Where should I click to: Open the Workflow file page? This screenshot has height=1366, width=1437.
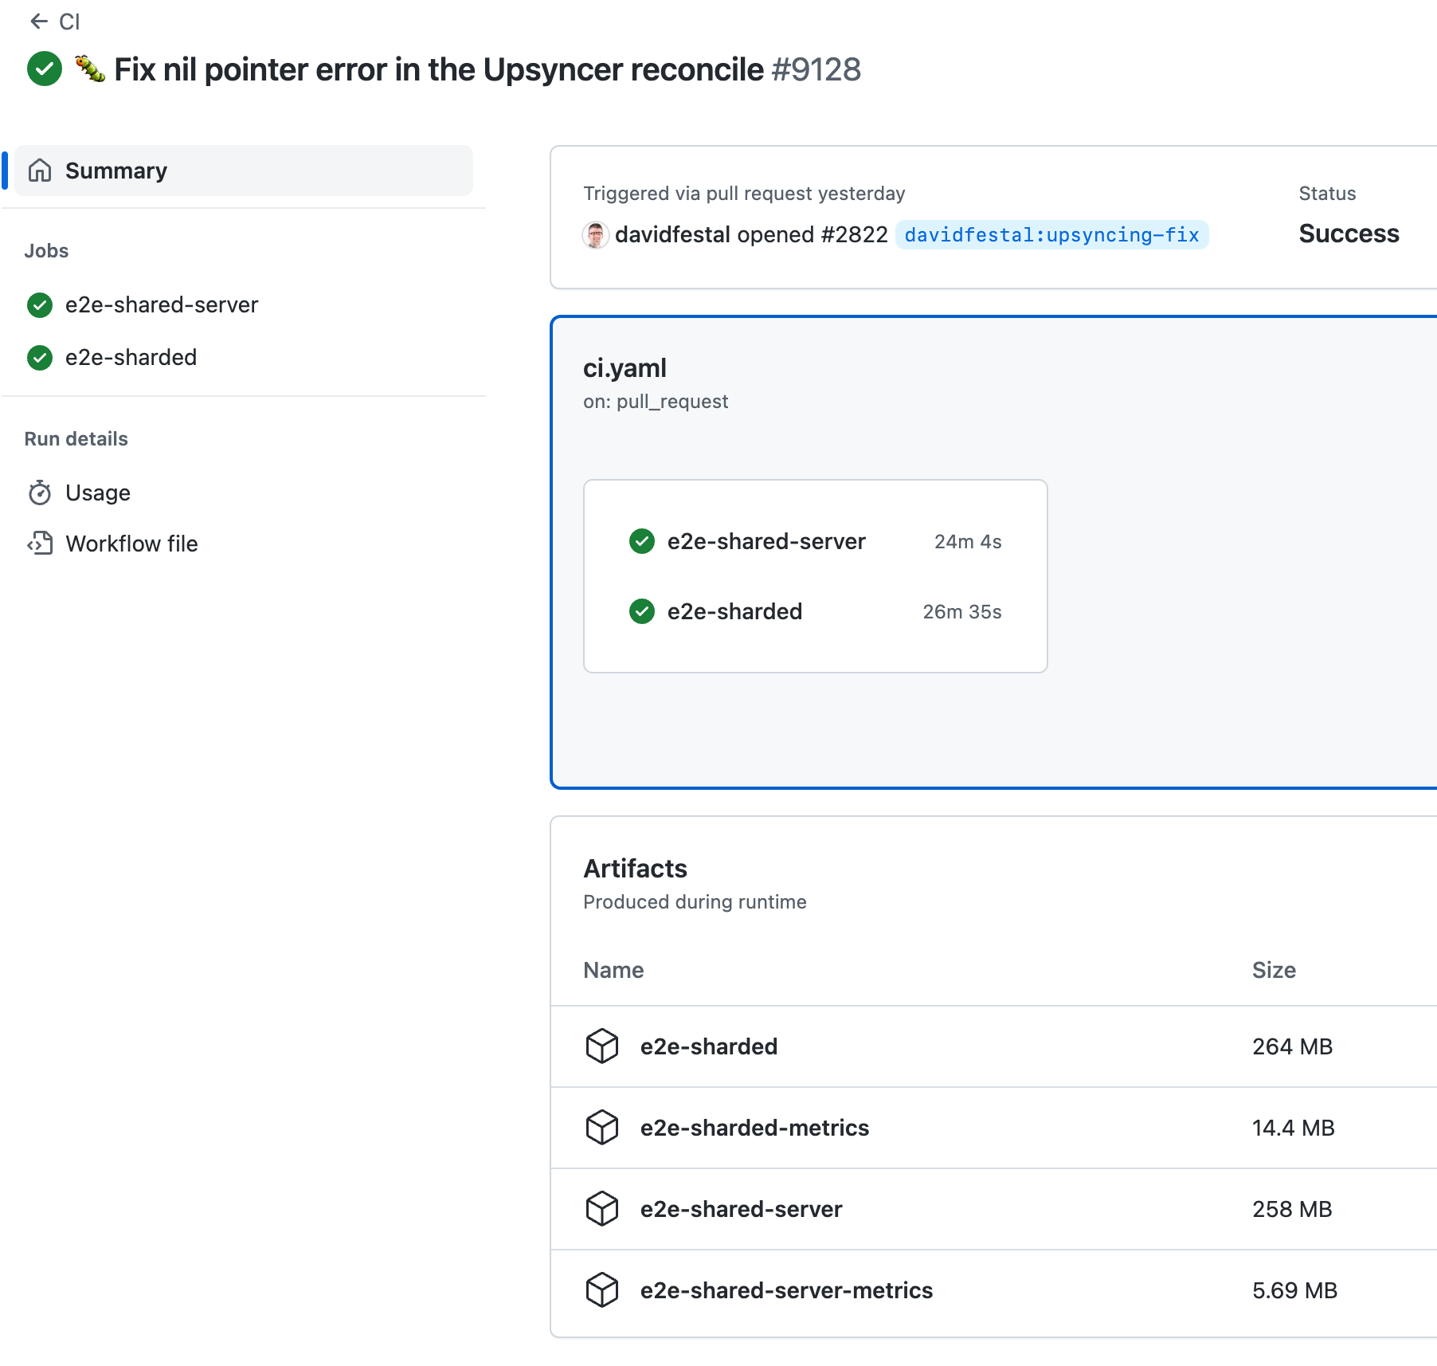[x=131, y=544]
